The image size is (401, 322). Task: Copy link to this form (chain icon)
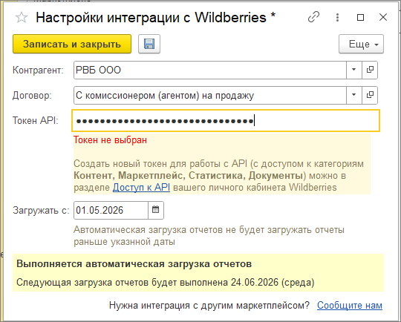pos(313,17)
